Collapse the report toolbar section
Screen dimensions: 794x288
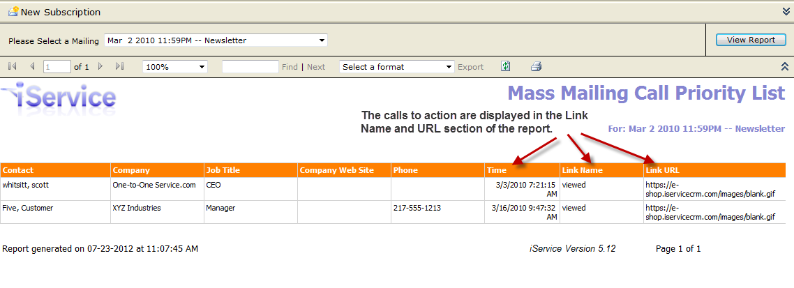[x=785, y=67]
